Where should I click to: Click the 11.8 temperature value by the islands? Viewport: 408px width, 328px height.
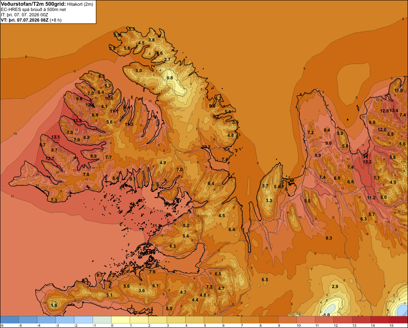[x=157, y=226]
